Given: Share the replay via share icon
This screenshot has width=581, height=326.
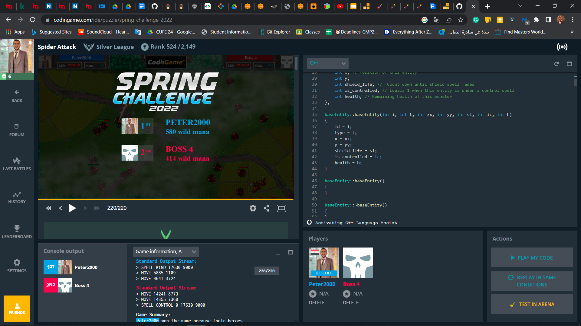Looking at the screenshot, I should (x=267, y=208).
